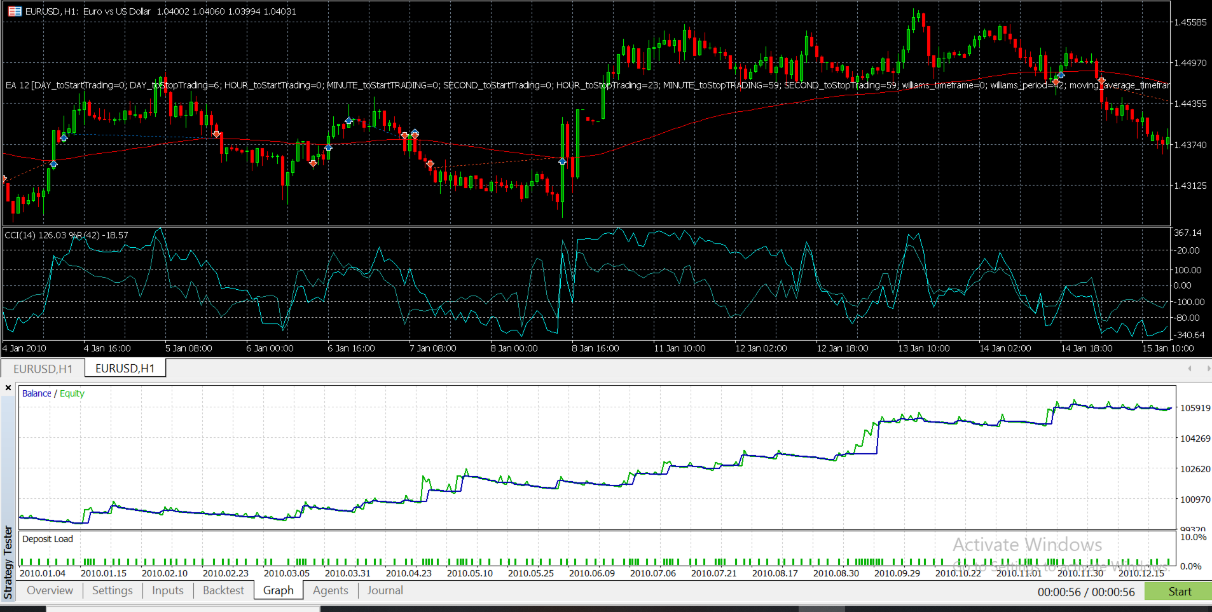1212x612 pixels.
Task: Click the 'Balance' legend label
Action: pyautogui.click(x=37, y=393)
